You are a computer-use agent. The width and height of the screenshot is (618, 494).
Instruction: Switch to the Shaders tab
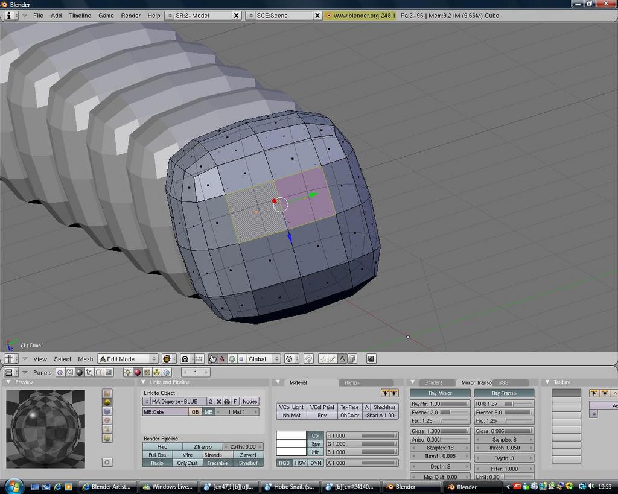[x=433, y=382]
